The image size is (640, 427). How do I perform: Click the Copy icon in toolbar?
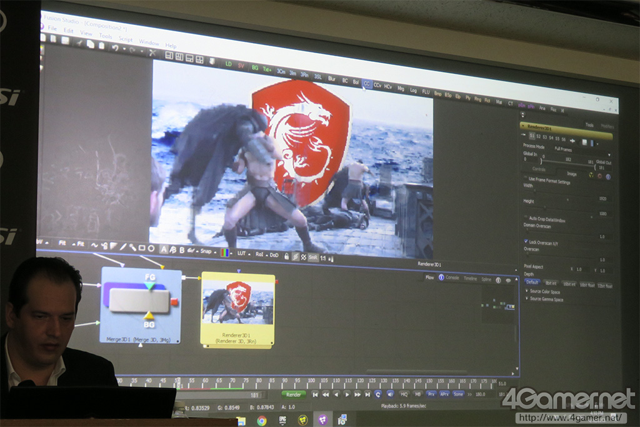coord(90,44)
